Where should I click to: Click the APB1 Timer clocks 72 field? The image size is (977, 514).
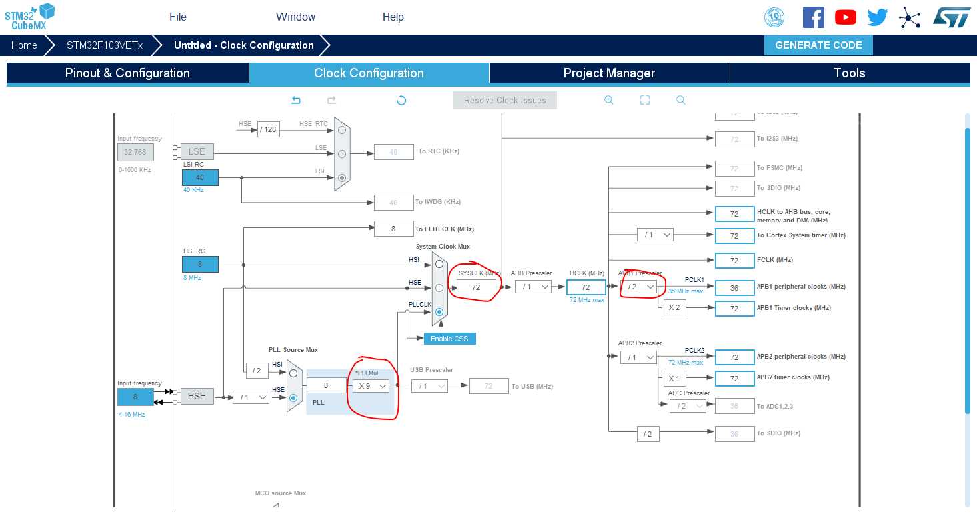[734, 309]
